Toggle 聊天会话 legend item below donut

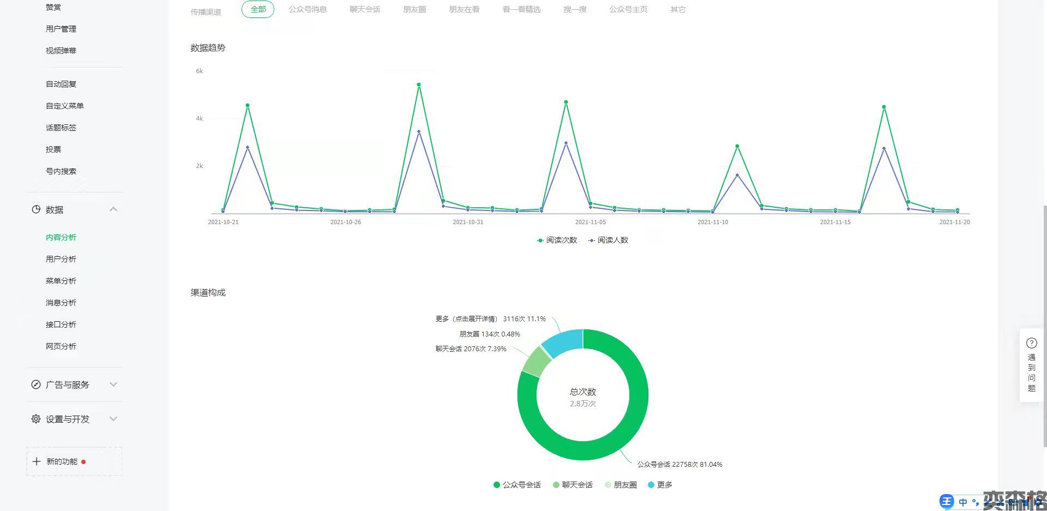tap(572, 485)
